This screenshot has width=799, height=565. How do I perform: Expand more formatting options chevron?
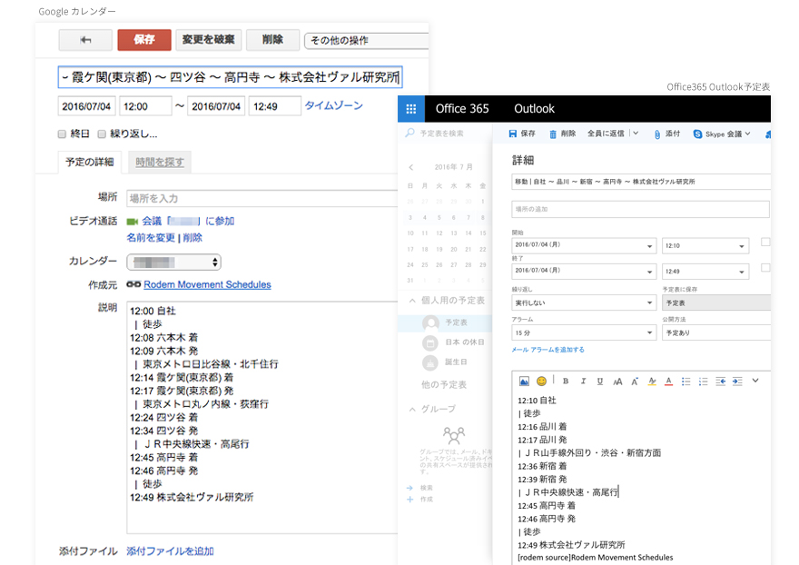(x=755, y=381)
